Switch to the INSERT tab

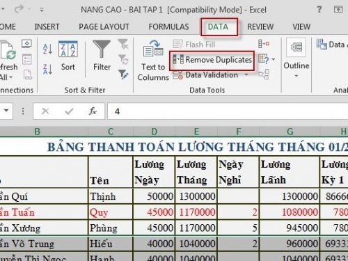[47, 27]
